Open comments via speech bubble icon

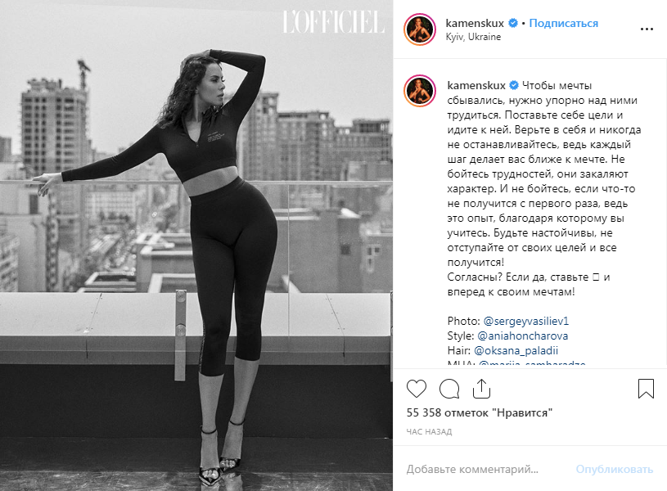(x=449, y=389)
